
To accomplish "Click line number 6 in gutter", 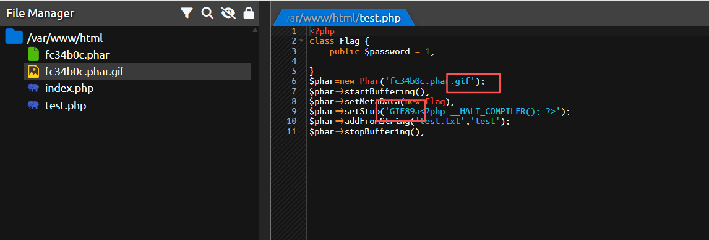I will click(294, 81).
